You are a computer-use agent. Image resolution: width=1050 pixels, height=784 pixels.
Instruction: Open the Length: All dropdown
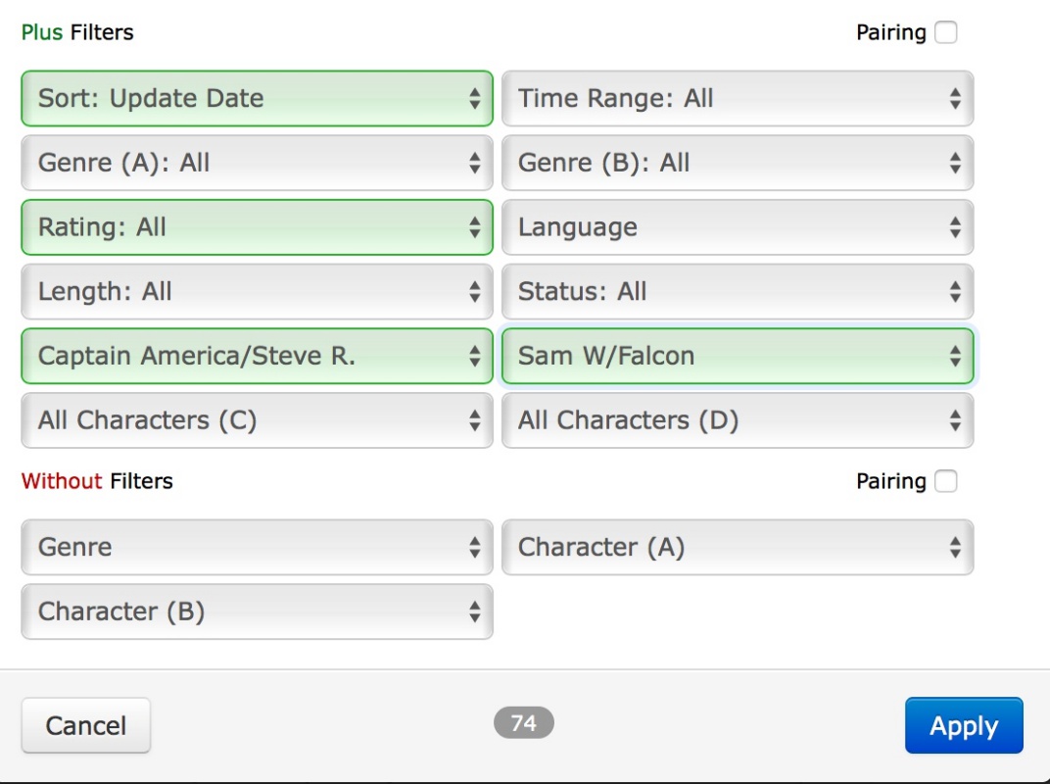tap(257, 291)
